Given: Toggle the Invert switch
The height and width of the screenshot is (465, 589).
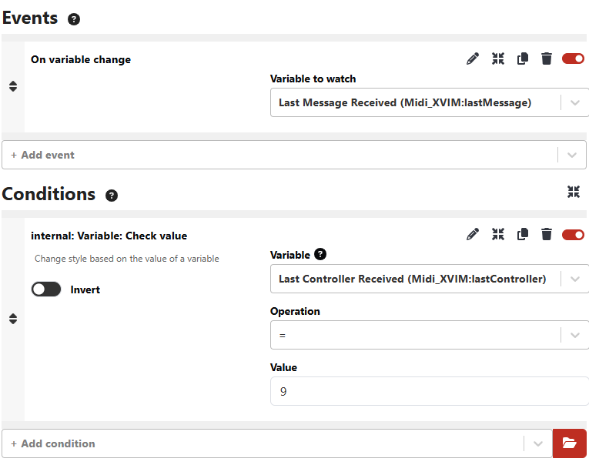Looking at the screenshot, I should (46, 289).
